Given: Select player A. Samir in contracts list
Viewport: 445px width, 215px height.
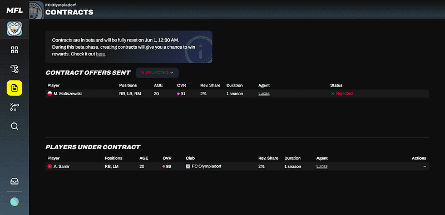Looking at the screenshot, I should click(61, 166).
